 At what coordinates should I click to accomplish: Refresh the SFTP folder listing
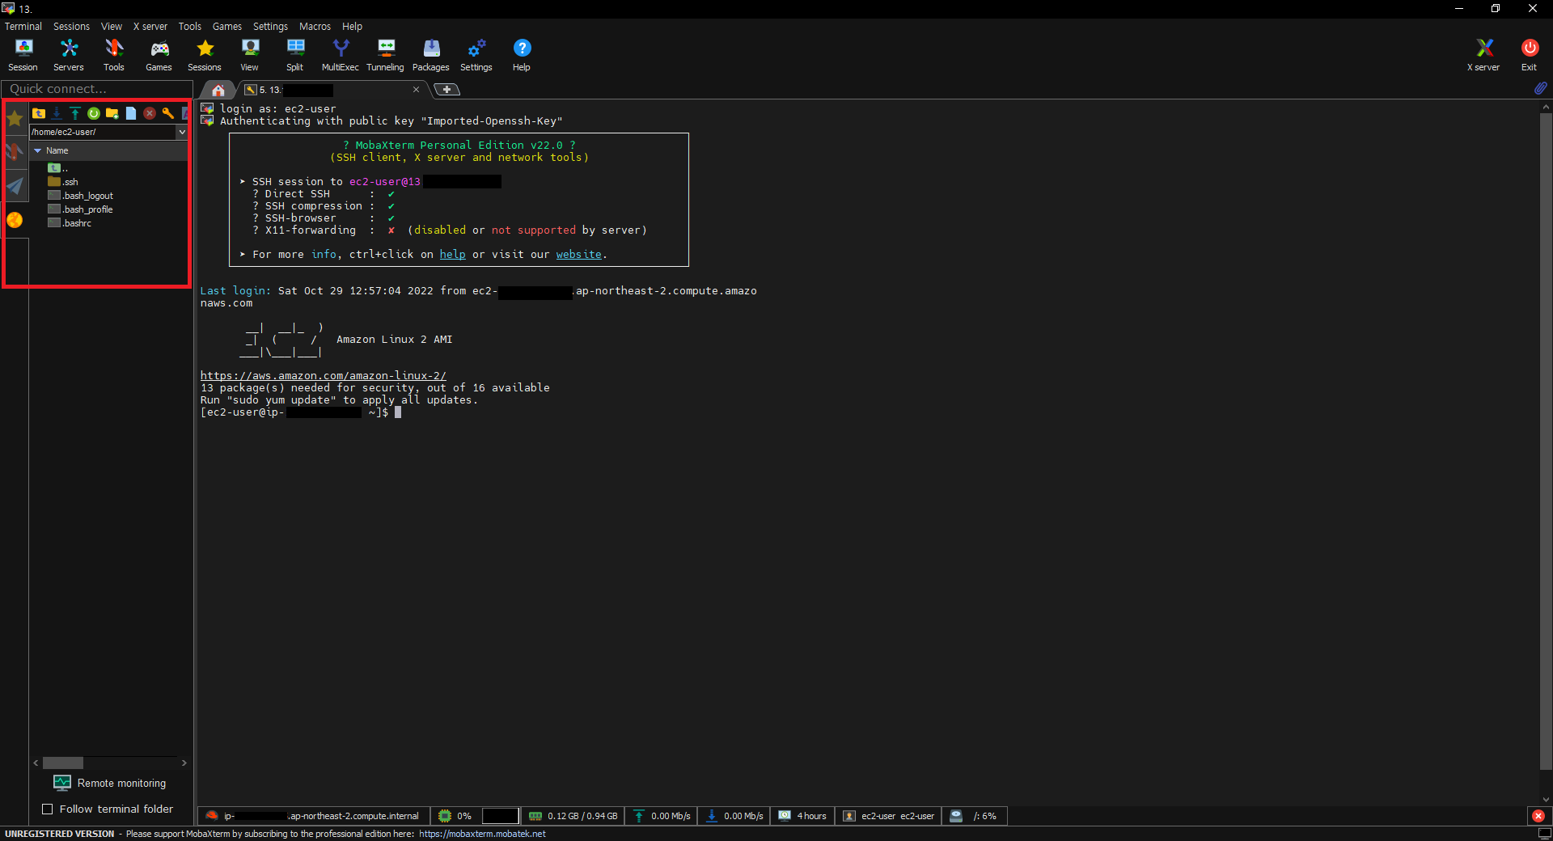click(94, 113)
